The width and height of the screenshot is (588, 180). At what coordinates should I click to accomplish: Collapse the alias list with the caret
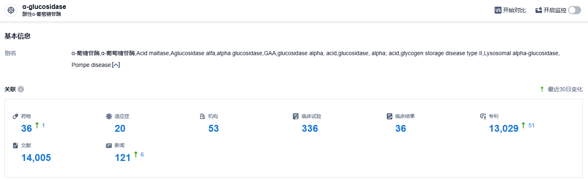(x=115, y=65)
